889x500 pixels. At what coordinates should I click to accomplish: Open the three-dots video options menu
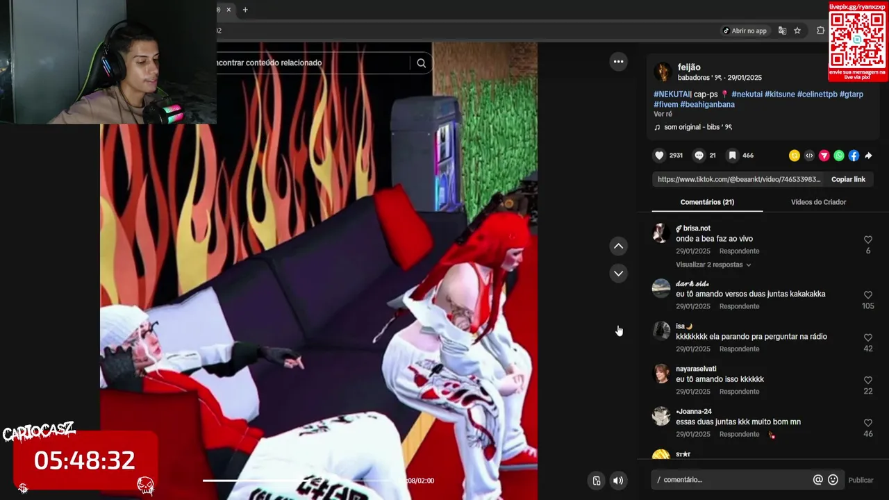click(x=618, y=62)
